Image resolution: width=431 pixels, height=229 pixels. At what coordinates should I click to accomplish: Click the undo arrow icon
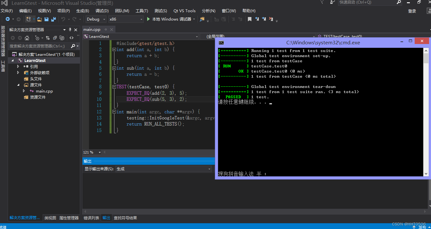click(x=63, y=19)
